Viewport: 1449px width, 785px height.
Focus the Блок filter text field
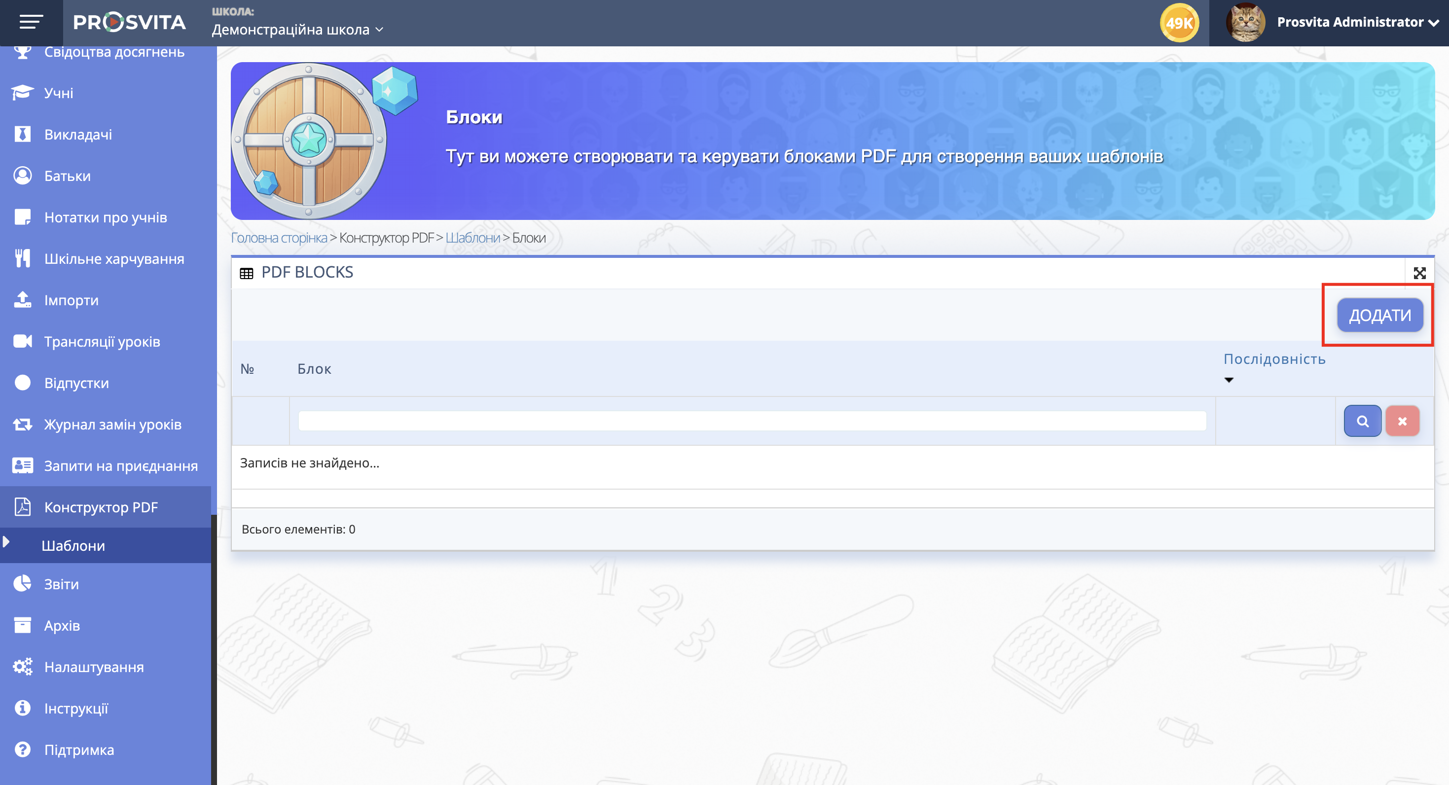pyautogui.click(x=752, y=421)
